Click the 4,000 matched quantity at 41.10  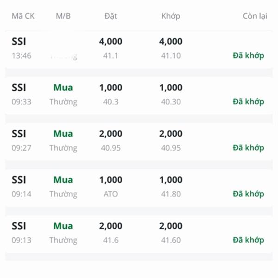coord(171,42)
